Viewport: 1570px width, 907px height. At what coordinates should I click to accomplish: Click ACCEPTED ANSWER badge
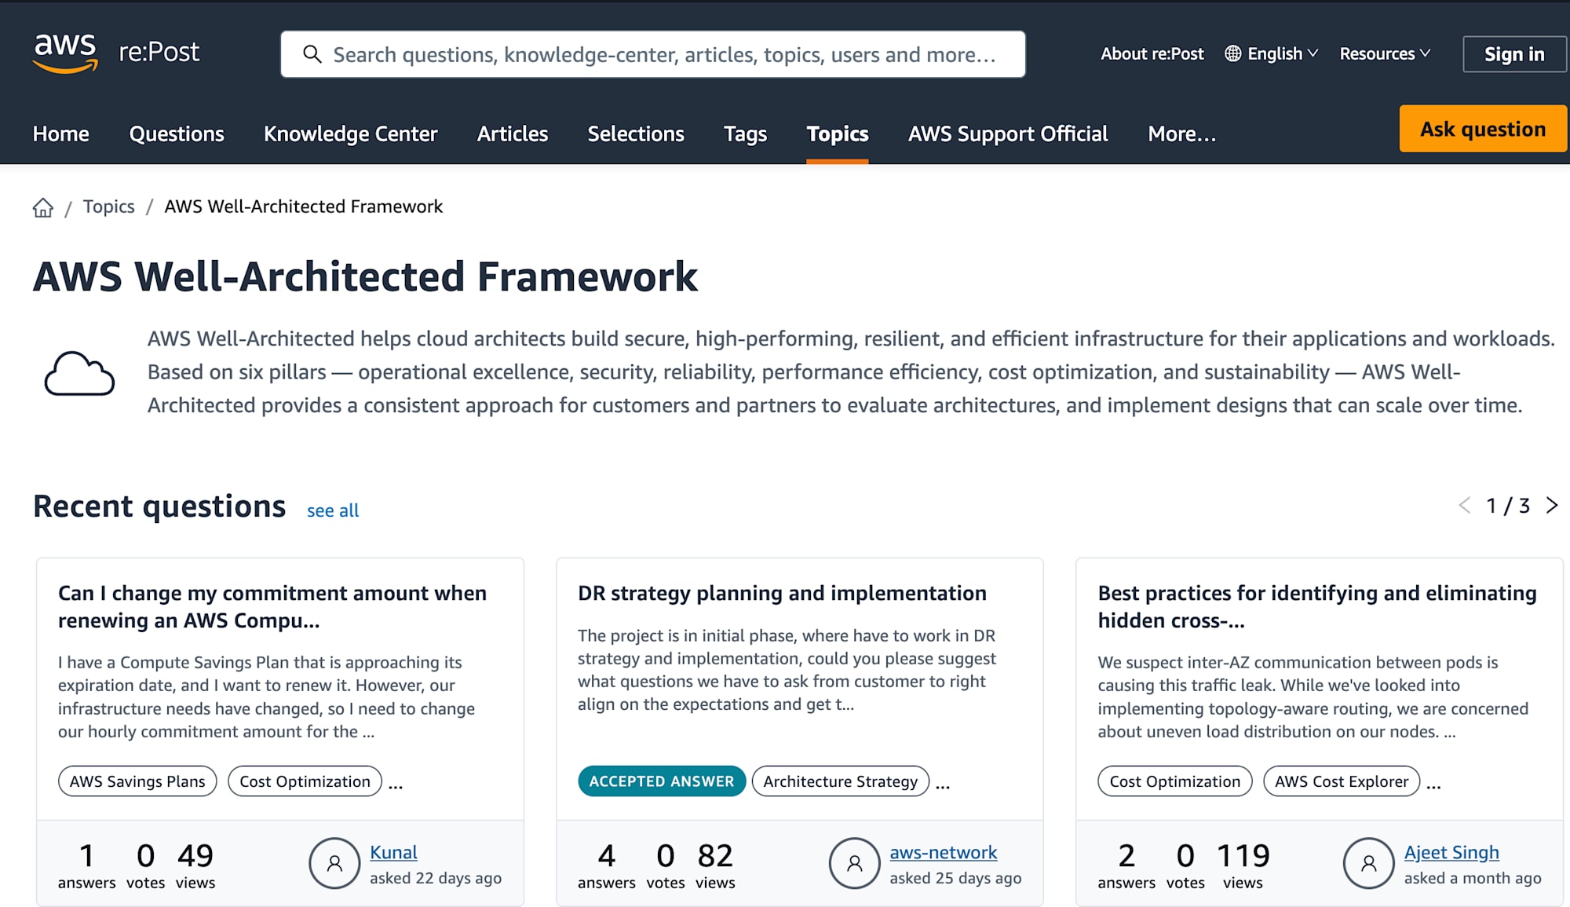click(x=662, y=781)
